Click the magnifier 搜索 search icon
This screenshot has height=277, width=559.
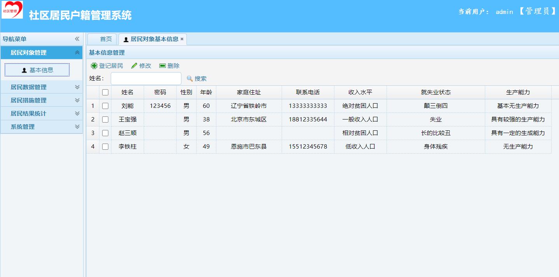tap(189, 78)
